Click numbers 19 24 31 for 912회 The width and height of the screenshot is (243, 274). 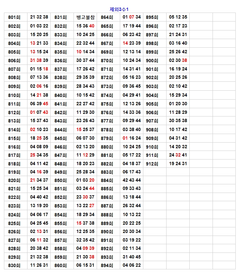[x=178, y=163]
